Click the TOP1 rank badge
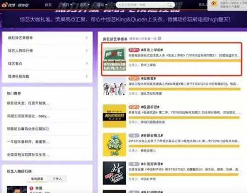 [x=134, y=50]
